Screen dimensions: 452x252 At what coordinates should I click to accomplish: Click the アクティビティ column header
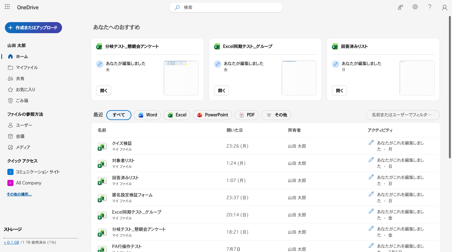[x=380, y=130]
